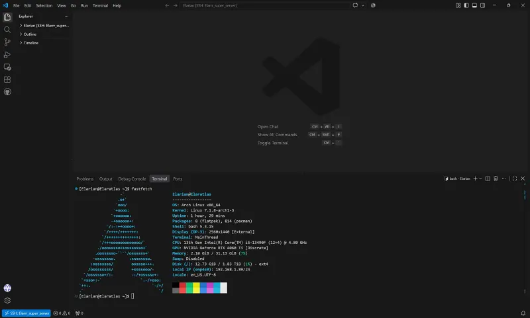
Task: Click the red color block in fastfetch output
Action: 183,288
